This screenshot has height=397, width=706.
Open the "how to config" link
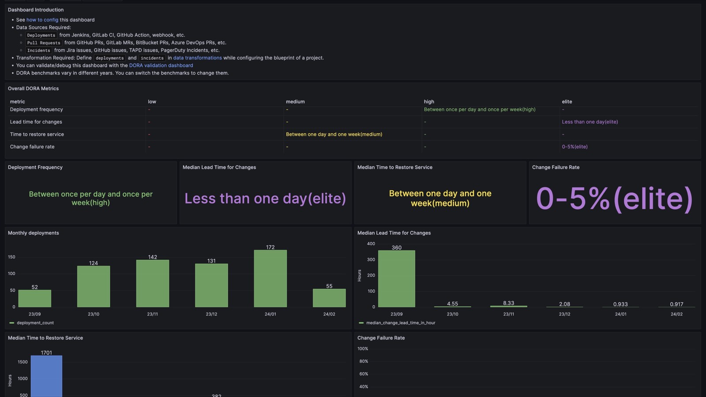[42, 19]
